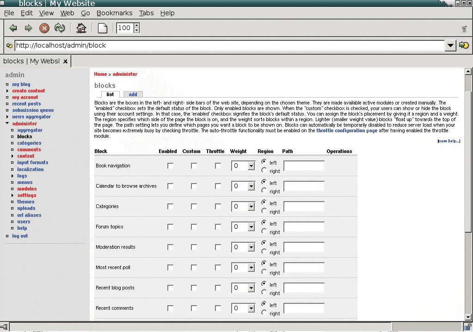Open the modules admin link
The width and height of the screenshot is (473, 332).
point(27,189)
